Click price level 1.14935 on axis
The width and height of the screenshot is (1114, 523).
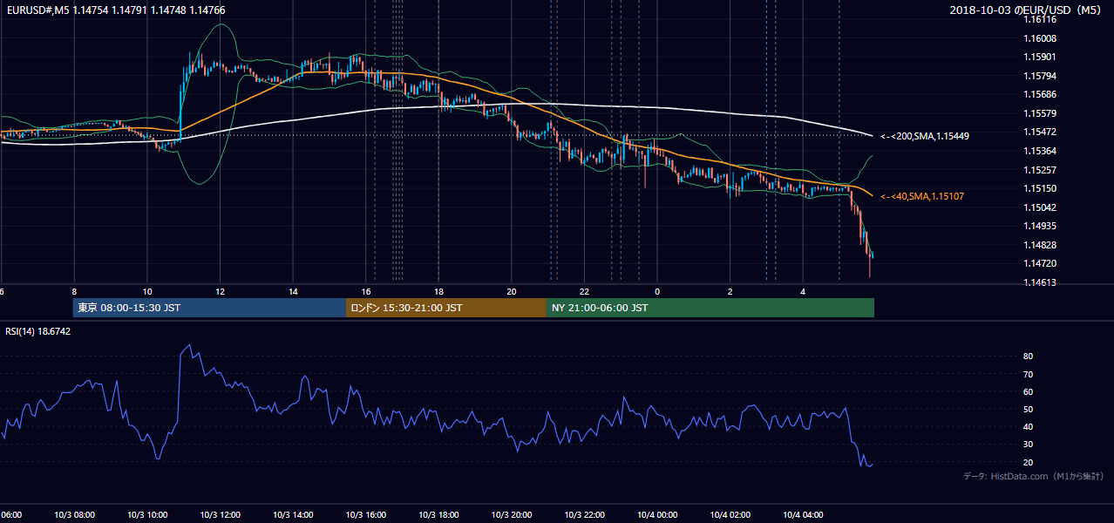[x=1042, y=226]
